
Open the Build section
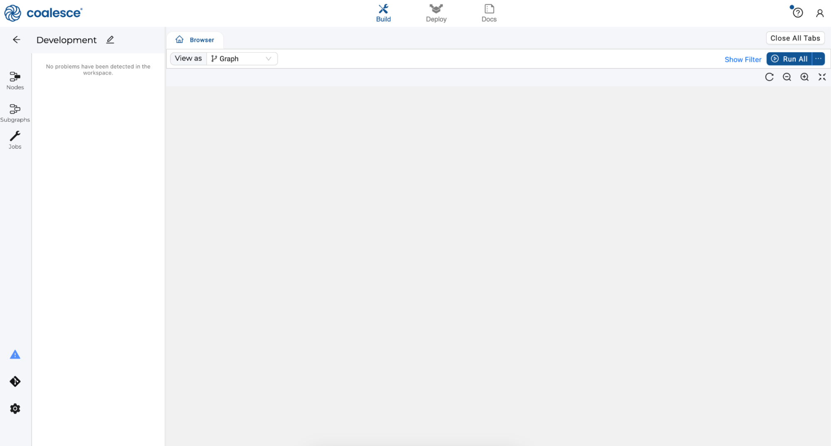tap(383, 13)
